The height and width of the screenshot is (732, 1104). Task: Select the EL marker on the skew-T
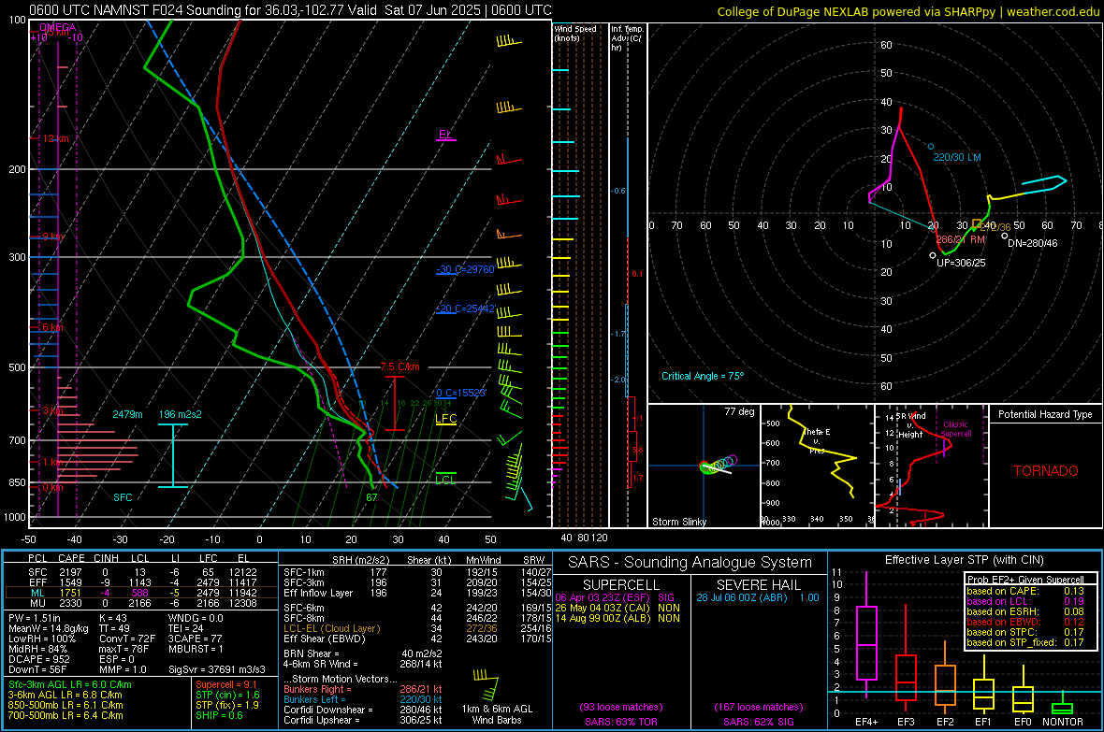coord(445,135)
